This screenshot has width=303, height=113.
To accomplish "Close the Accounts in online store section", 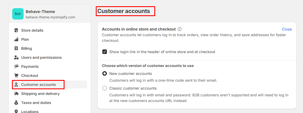I will click(287, 29).
